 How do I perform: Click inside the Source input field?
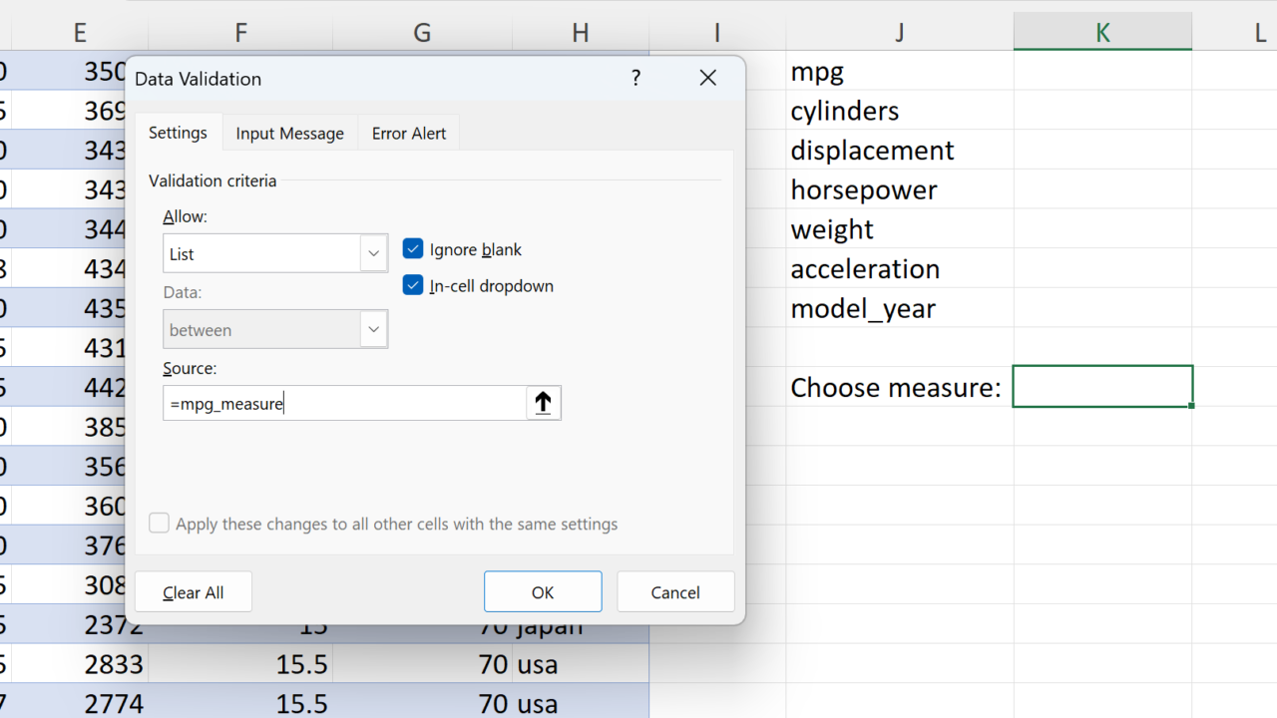[x=344, y=404]
